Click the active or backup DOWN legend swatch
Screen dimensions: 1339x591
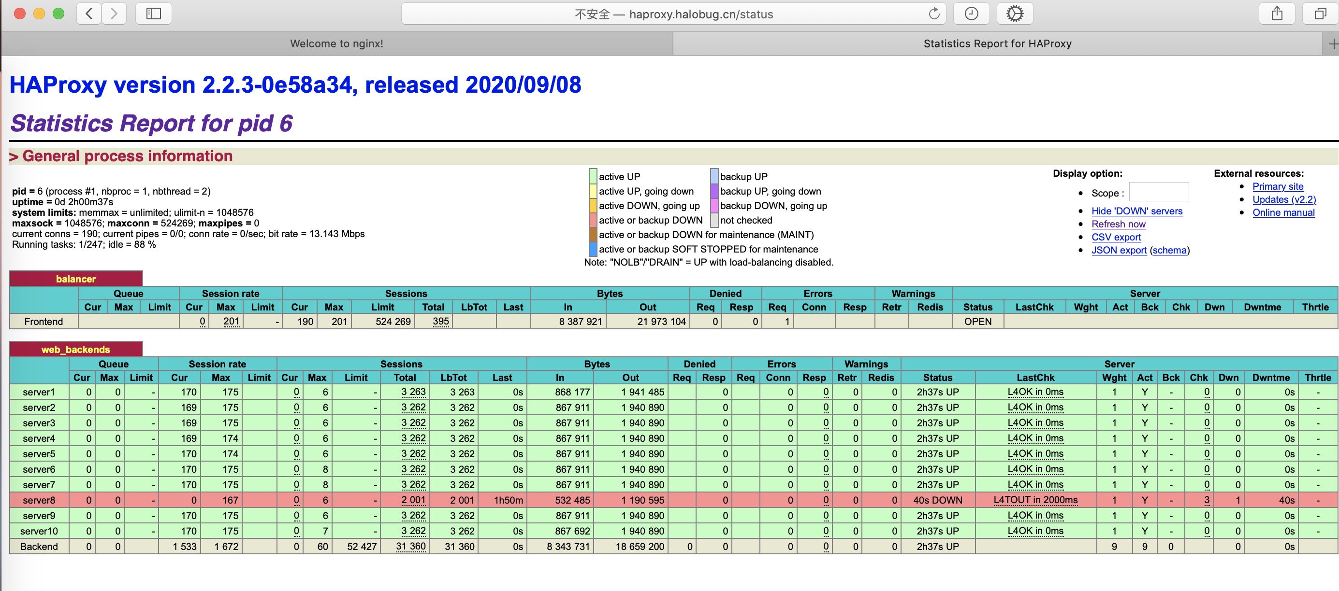593,220
